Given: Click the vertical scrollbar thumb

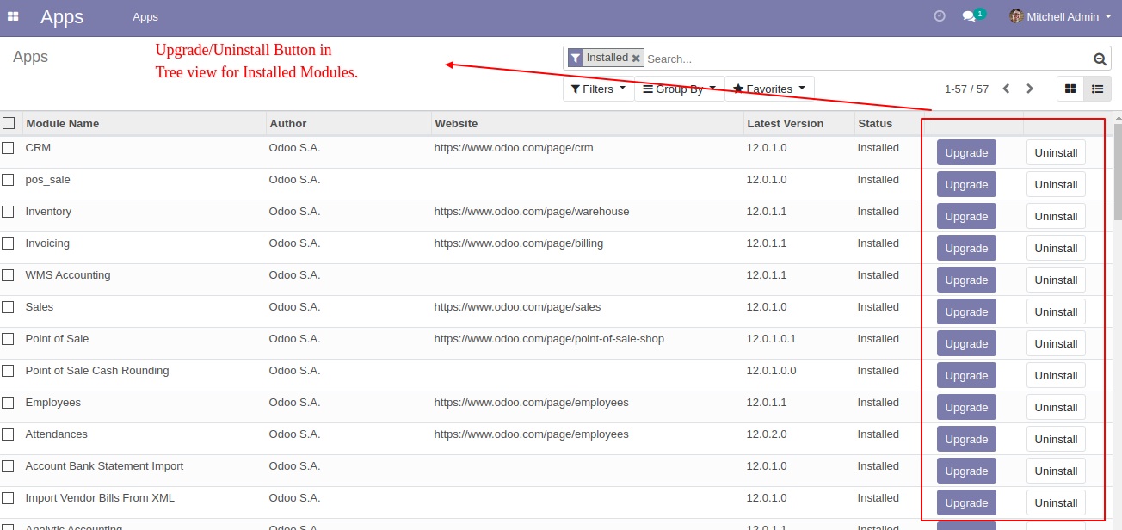Looking at the screenshot, I should tap(1118, 172).
